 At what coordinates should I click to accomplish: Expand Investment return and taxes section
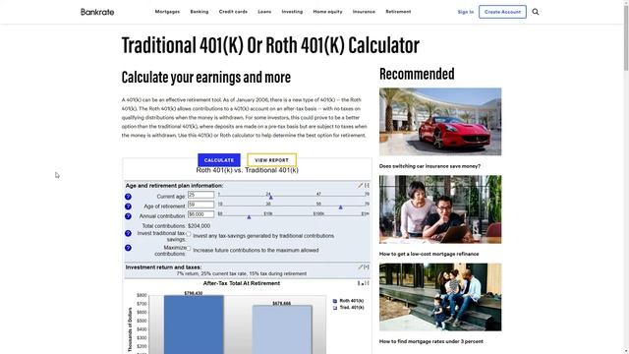point(367,266)
